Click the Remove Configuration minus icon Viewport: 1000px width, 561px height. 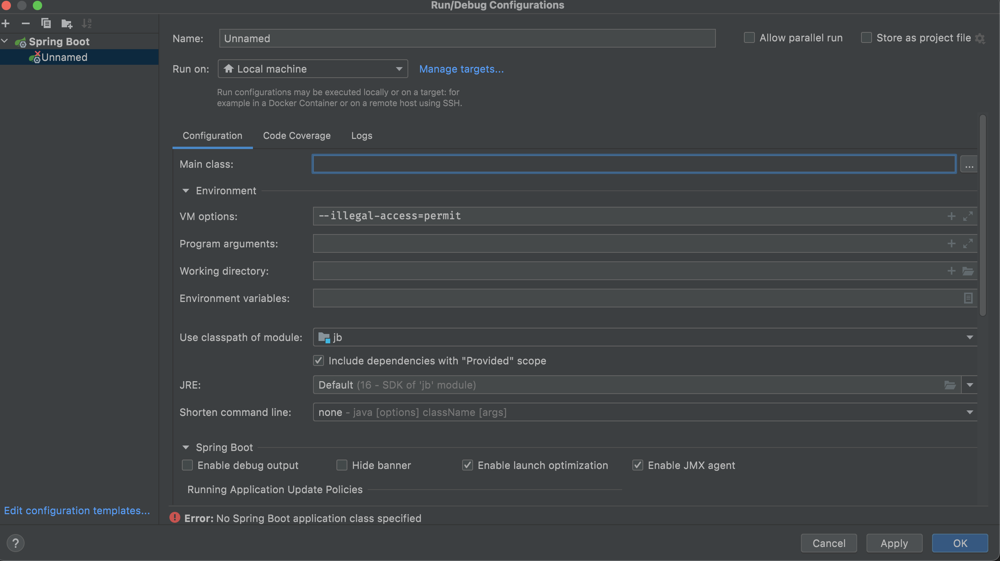click(26, 23)
